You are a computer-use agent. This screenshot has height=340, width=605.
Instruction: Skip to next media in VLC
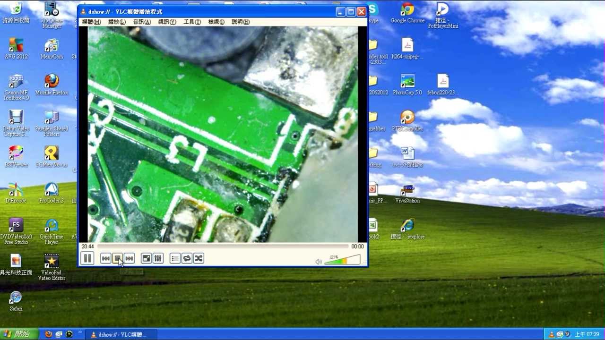click(x=129, y=258)
